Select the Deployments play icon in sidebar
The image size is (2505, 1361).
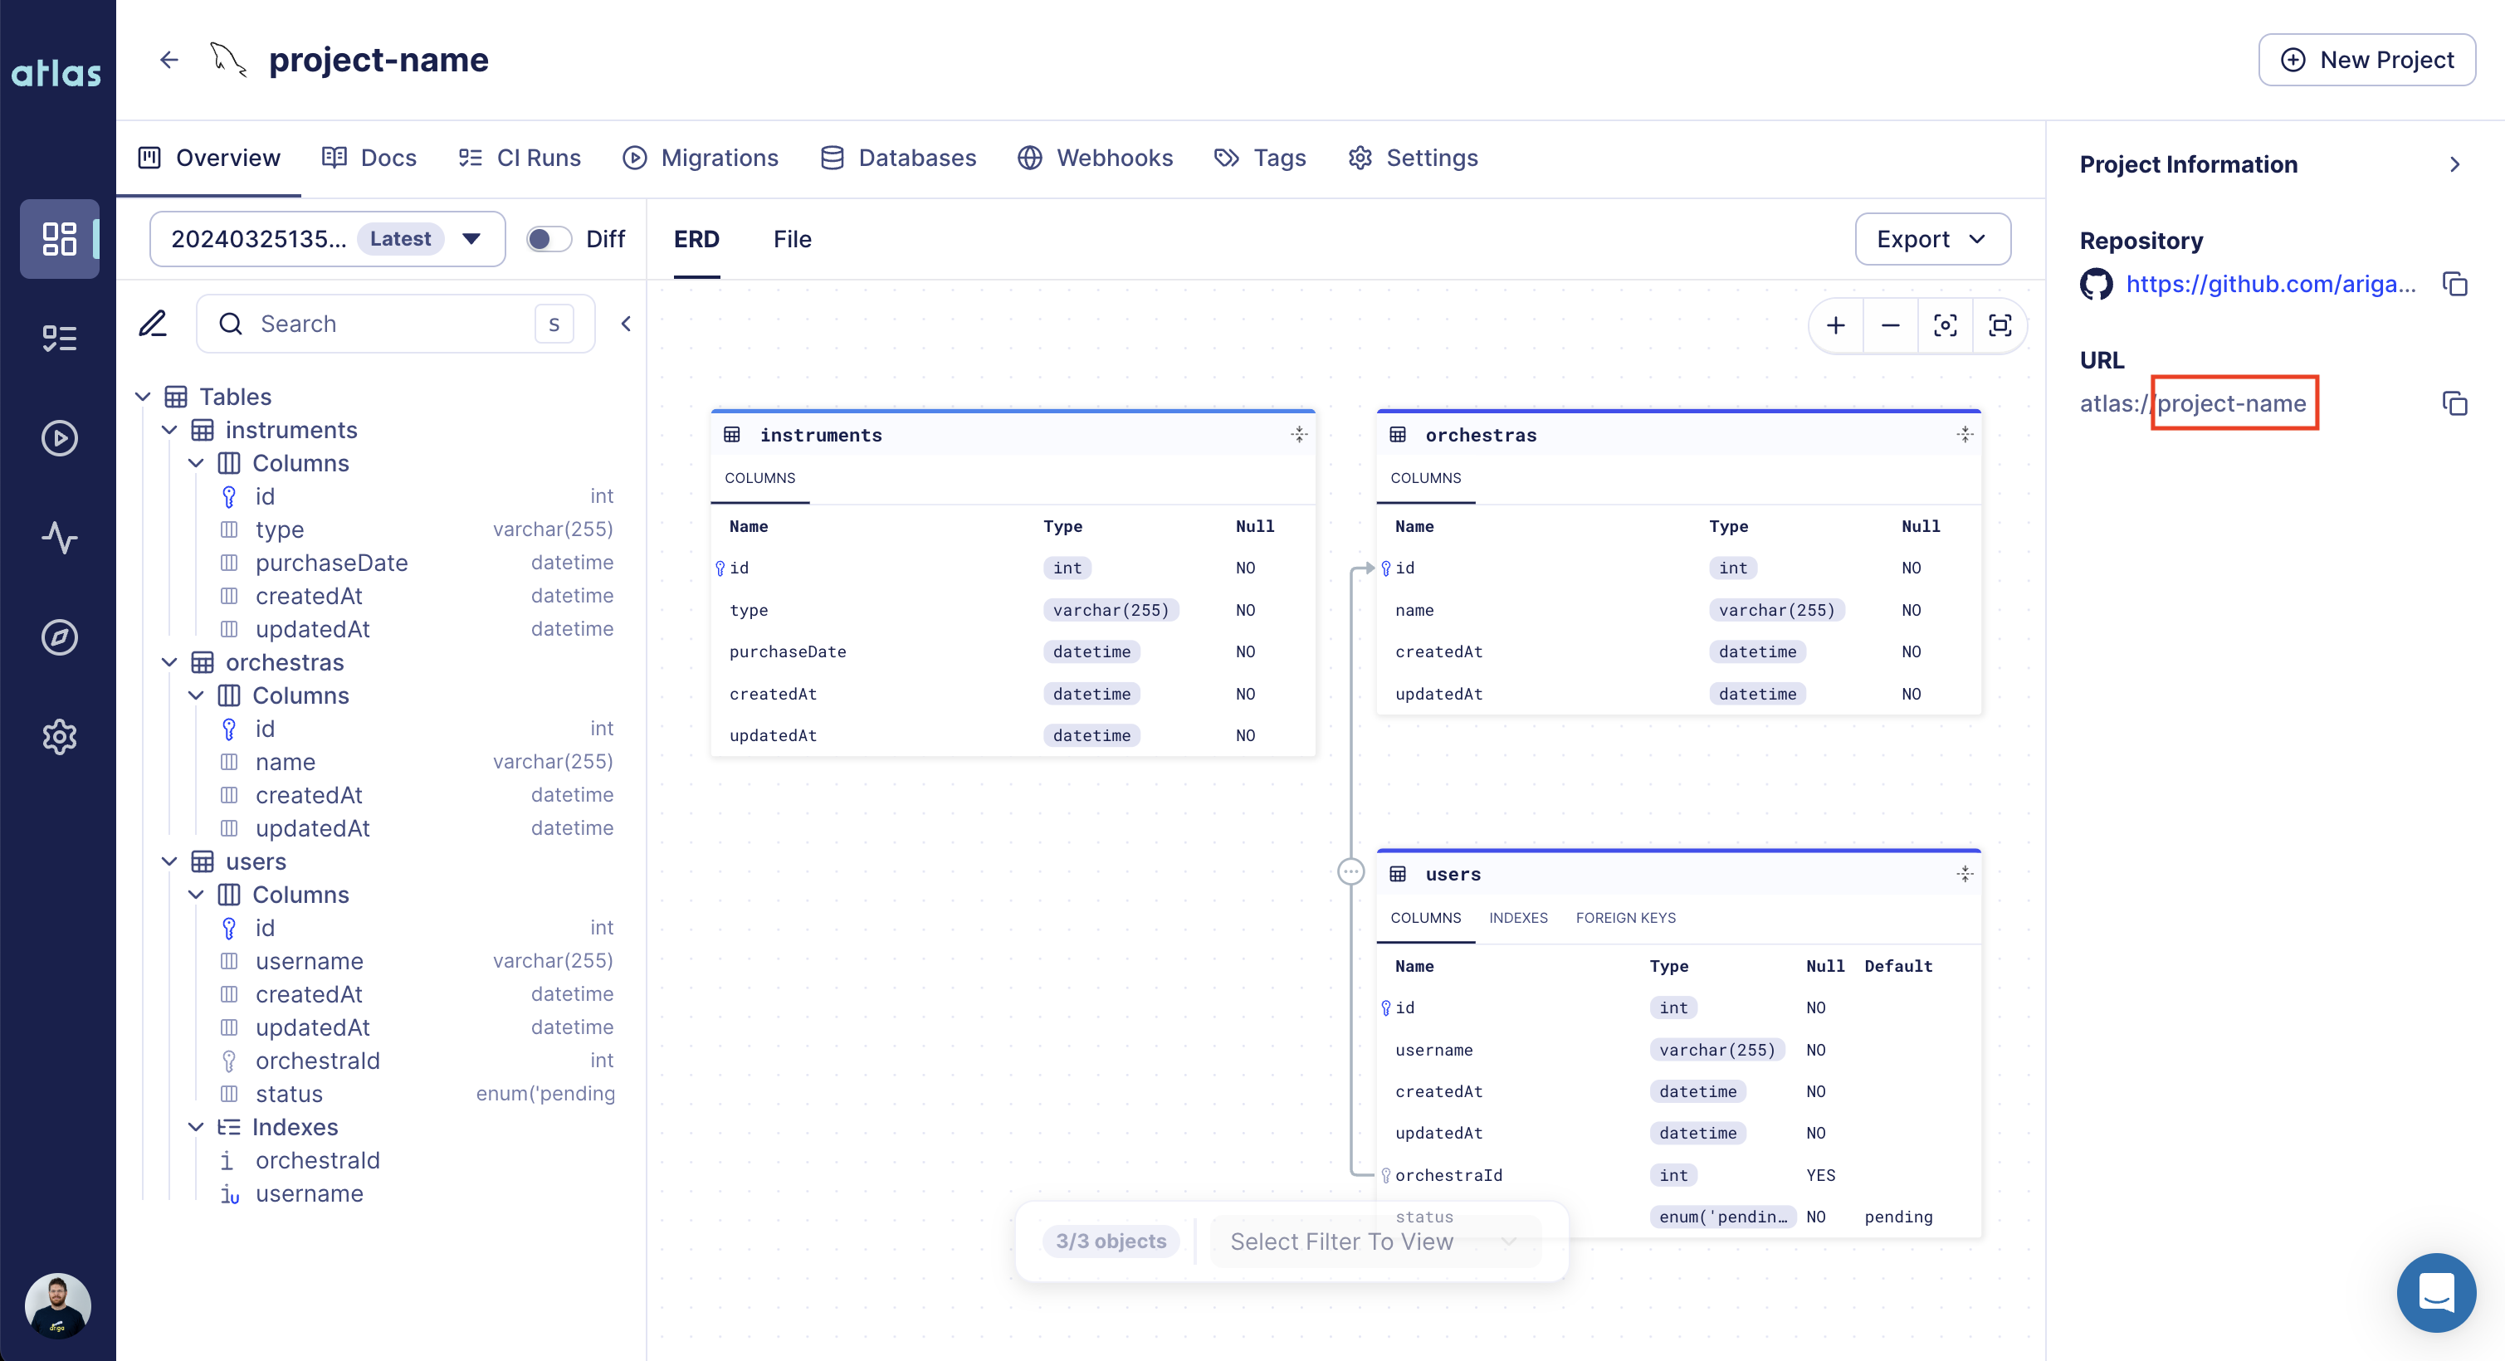pos(59,438)
